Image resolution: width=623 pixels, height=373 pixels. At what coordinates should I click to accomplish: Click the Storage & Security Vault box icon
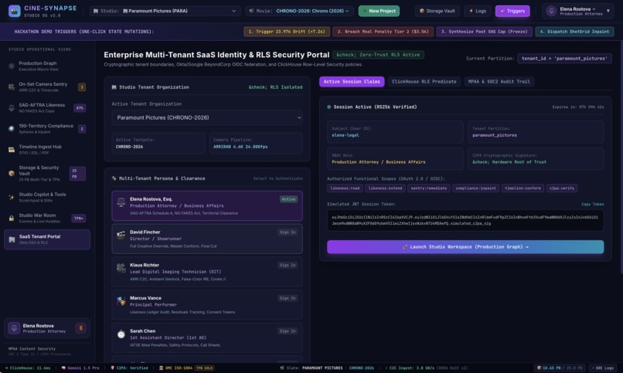pos(12,174)
